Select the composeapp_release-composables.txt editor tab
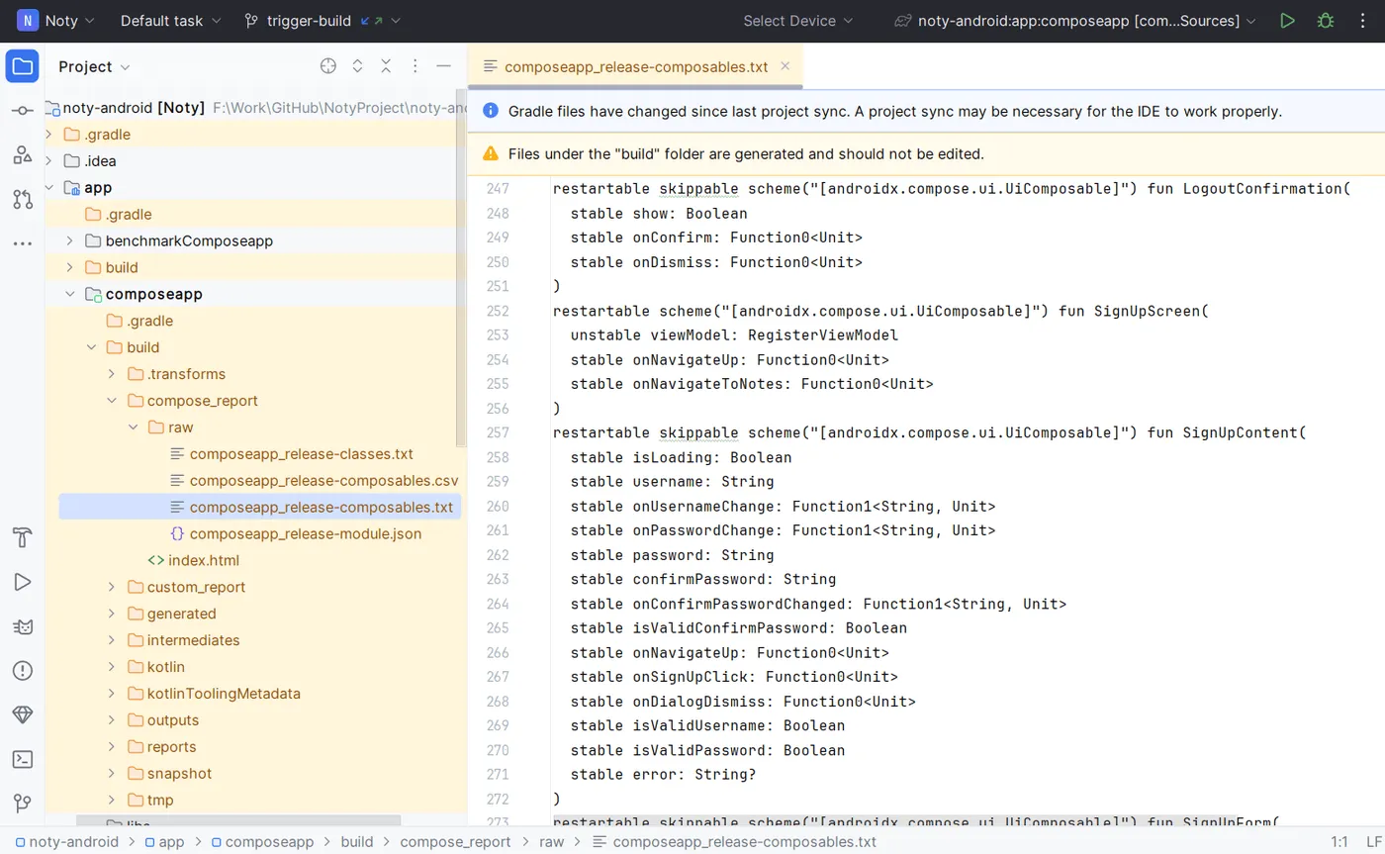The width and height of the screenshot is (1385, 854). (x=635, y=67)
